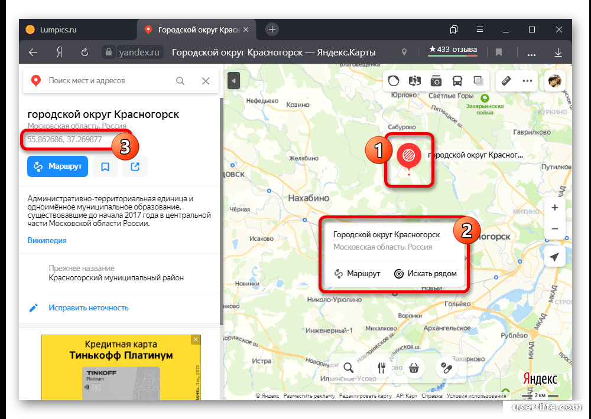
Task: Close the Тинькофф Платинум ad banner
Action: click(196, 339)
